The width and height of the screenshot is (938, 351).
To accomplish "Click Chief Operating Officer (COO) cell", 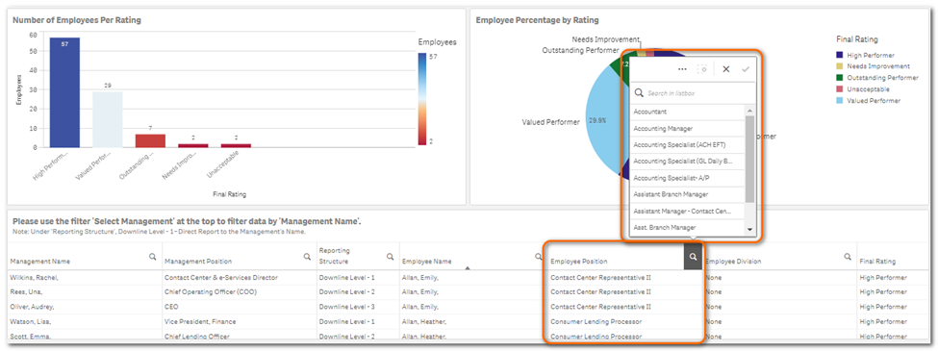I will tap(239, 292).
